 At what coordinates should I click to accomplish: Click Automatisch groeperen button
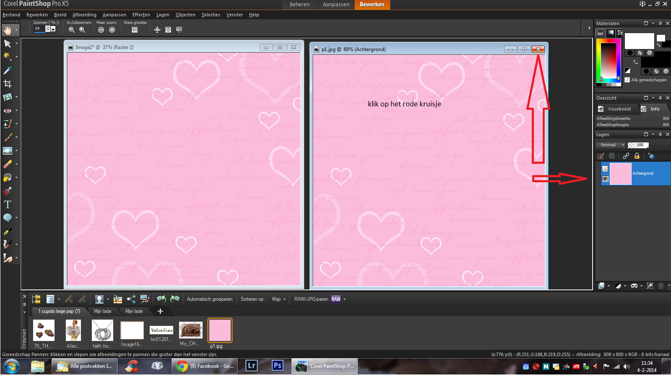[x=210, y=299]
